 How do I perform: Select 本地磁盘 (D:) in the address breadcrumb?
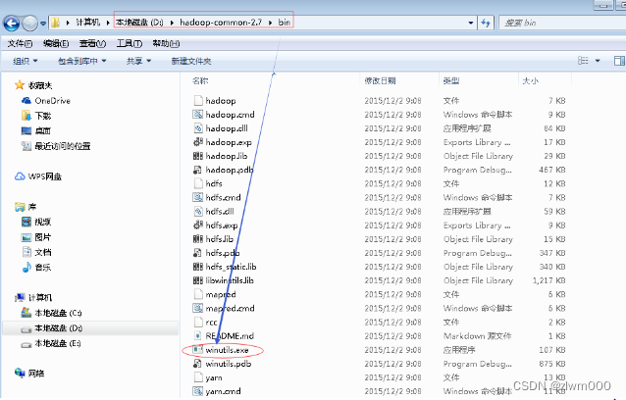pos(139,23)
